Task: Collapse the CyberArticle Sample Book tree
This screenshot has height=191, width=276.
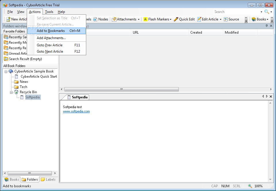Action: pyautogui.click(x=6, y=72)
